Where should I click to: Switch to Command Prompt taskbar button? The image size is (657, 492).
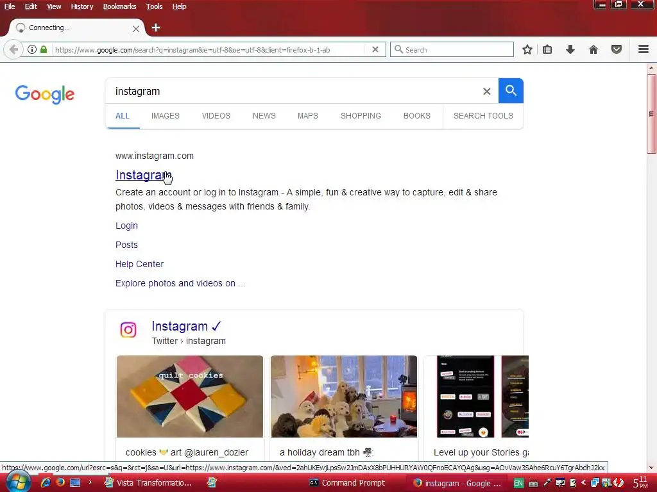pos(347,483)
